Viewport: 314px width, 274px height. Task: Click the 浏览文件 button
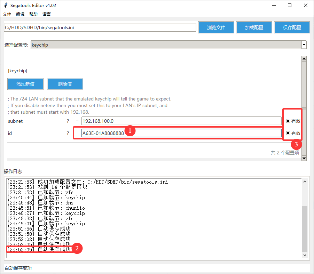click(x=216, y=27)
